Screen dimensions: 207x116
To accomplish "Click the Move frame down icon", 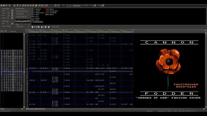I will point(28,5).
